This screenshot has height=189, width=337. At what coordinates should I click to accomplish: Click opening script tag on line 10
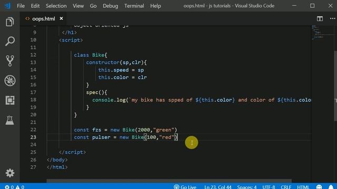[x=71, y=40]
